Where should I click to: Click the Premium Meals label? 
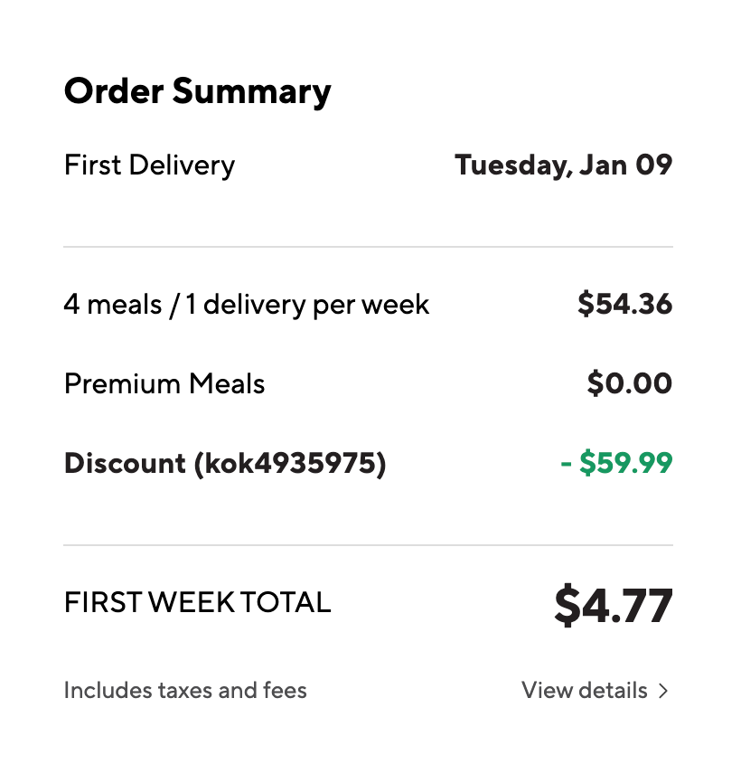pos(164,384)
